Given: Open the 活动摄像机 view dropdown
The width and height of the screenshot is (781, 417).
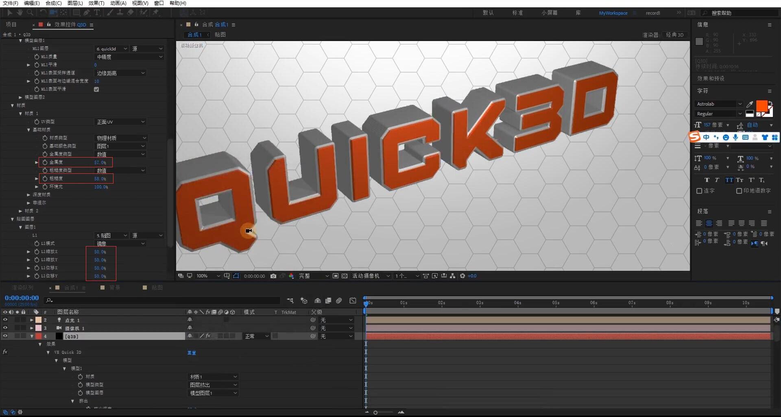Looking at the screenshot, I should 371,276.
